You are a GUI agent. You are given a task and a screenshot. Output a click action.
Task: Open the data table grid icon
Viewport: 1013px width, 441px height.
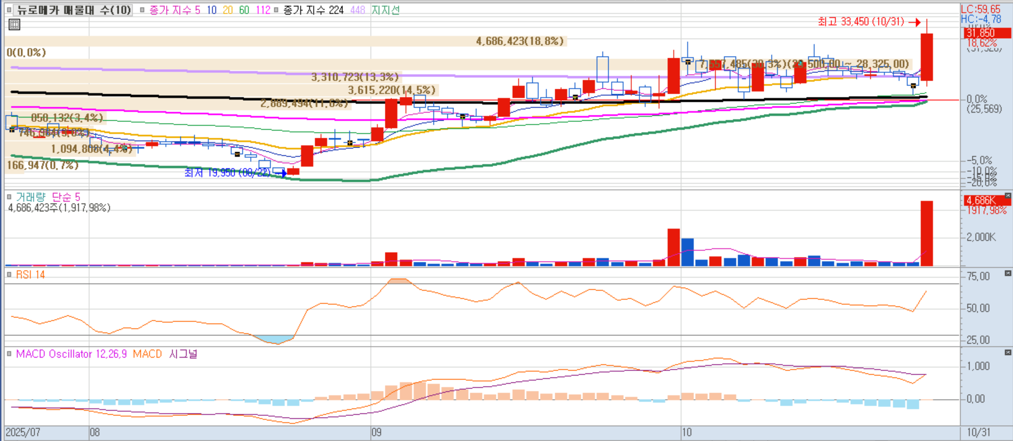coord(14,24)
